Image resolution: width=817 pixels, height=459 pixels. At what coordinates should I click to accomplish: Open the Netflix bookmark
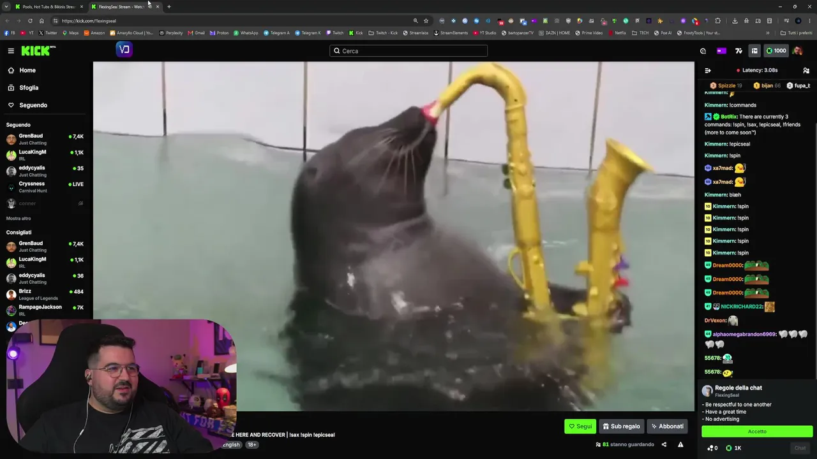[x=617, y=33]
